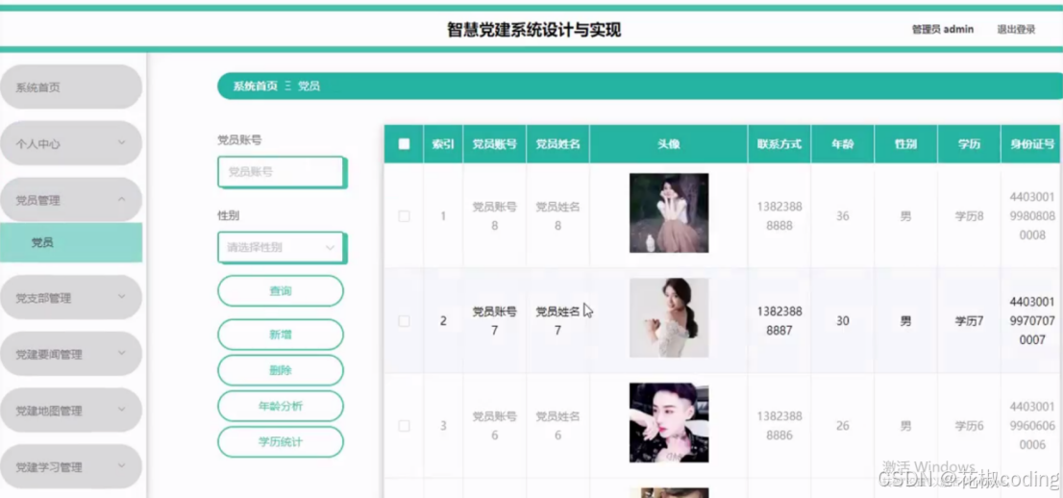The image size is (1063, 498).
Task: Click the 党员姓名7 cell
Action: click(x=558, y=321)
